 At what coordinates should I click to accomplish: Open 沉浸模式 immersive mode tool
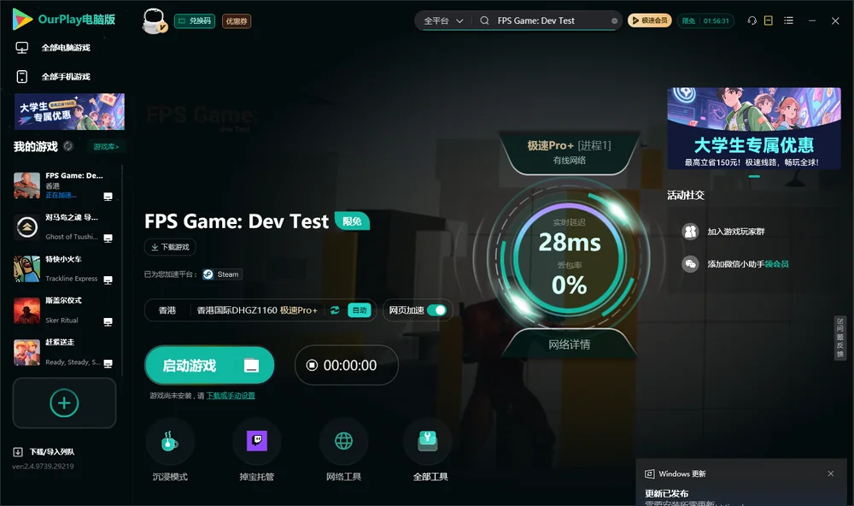tap(170, 450)
